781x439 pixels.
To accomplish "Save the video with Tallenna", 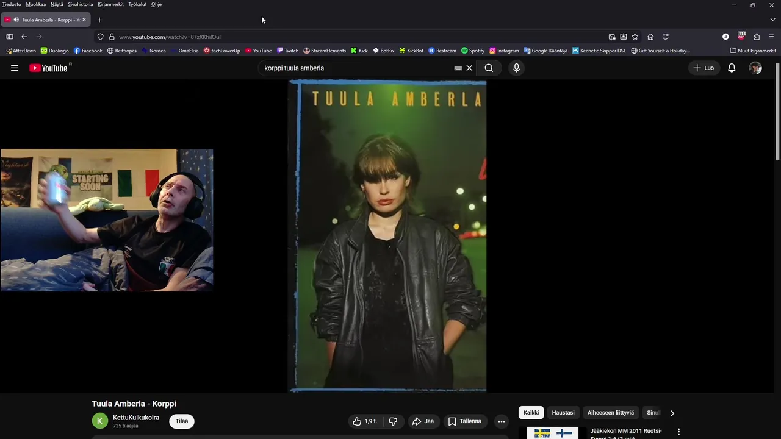I will click(x=465, y=421).
